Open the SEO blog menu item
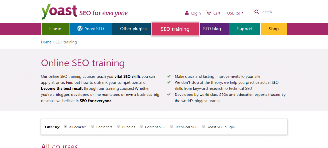Viewport: 328px width, 148px height. pyautogui.click(x=214, y=29)
